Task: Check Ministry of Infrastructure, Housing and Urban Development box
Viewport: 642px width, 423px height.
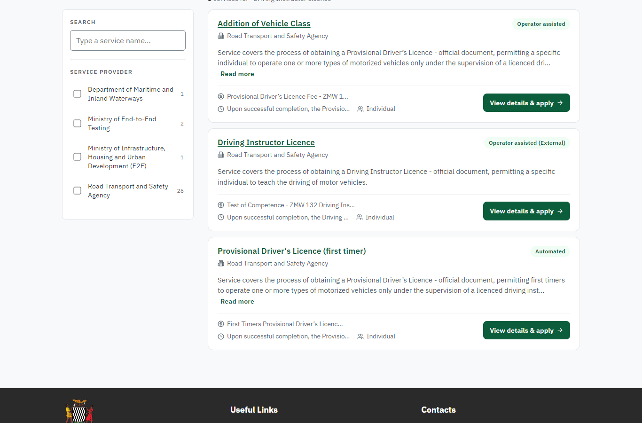Action: 78,157
